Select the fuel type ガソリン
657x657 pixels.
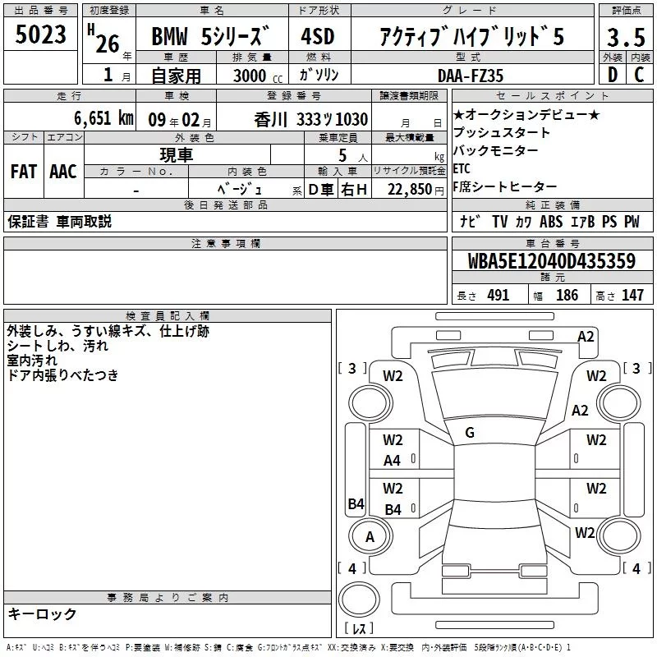coord(319,75)
